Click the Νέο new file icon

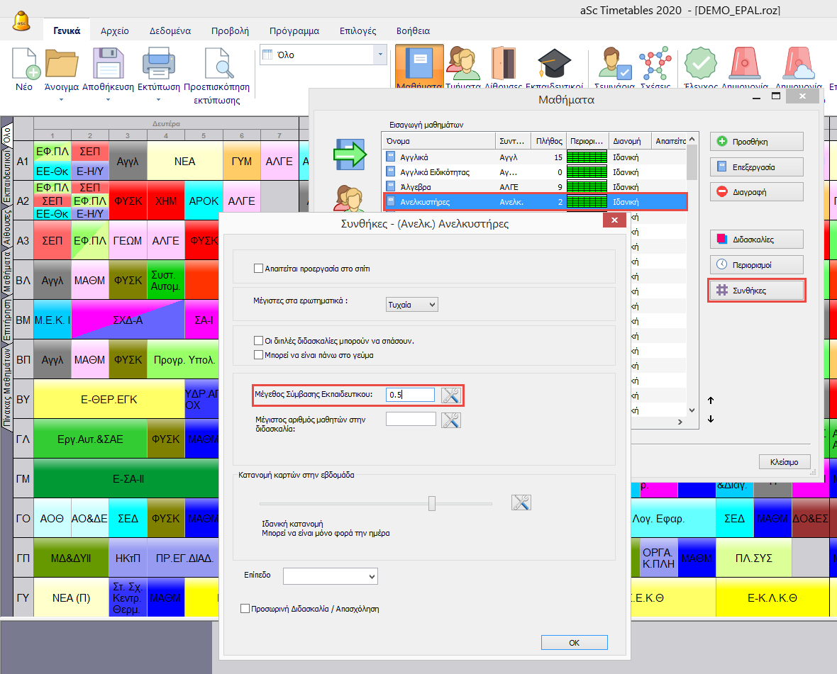pyautogui.click(x=24, y=64)
